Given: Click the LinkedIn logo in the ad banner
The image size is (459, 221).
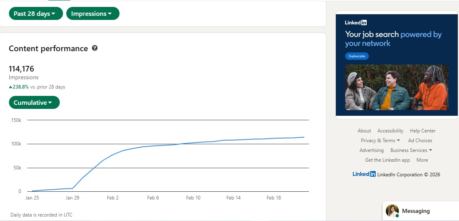Looking at the screenshot, I should coord(356,23).
